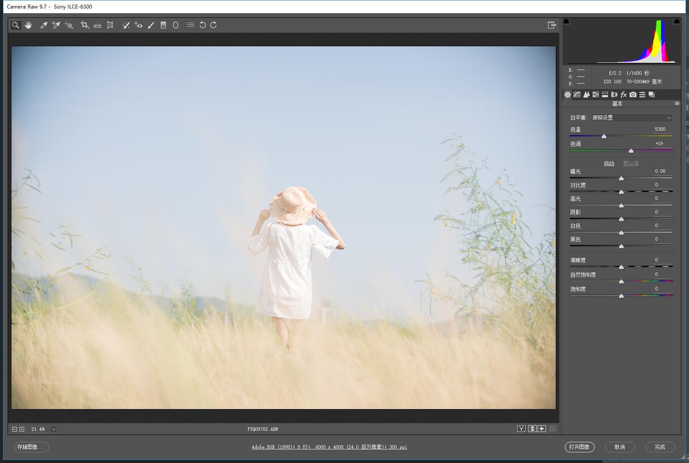
Task: Switch to the Basic panel tab
Action: pos(568,94)
